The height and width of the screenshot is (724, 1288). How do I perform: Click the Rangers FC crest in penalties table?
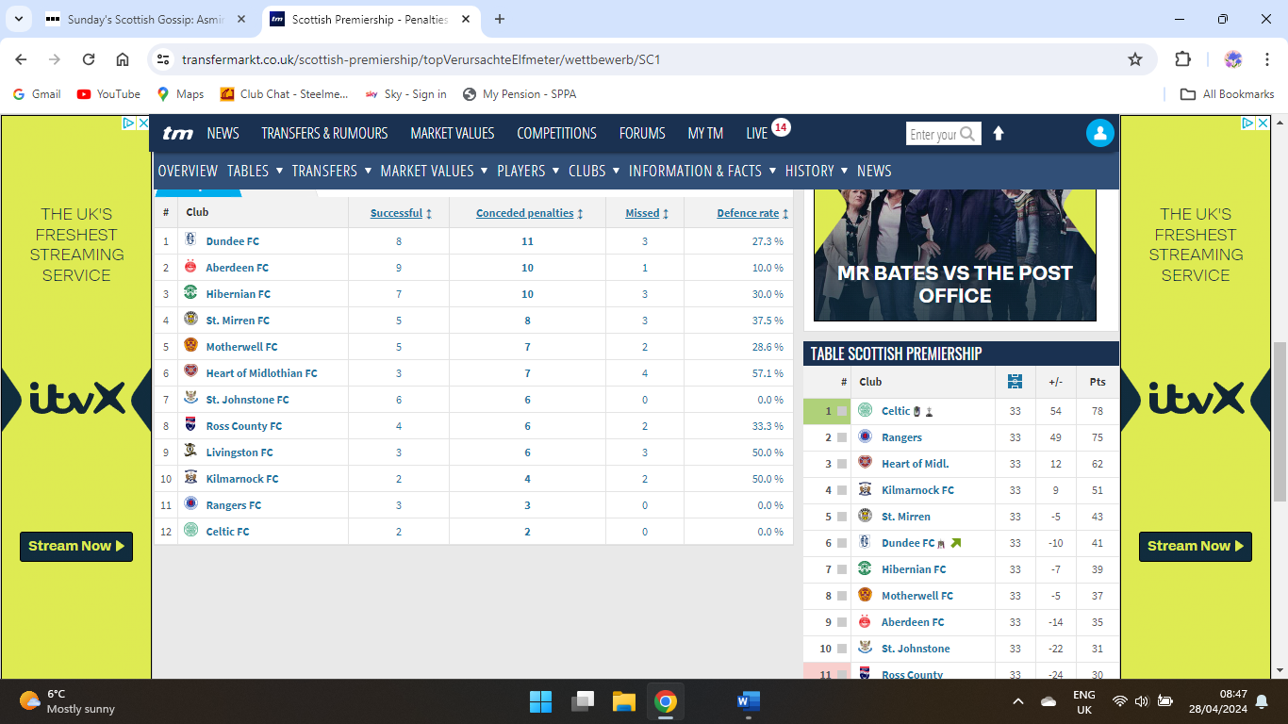click(190, 504)
